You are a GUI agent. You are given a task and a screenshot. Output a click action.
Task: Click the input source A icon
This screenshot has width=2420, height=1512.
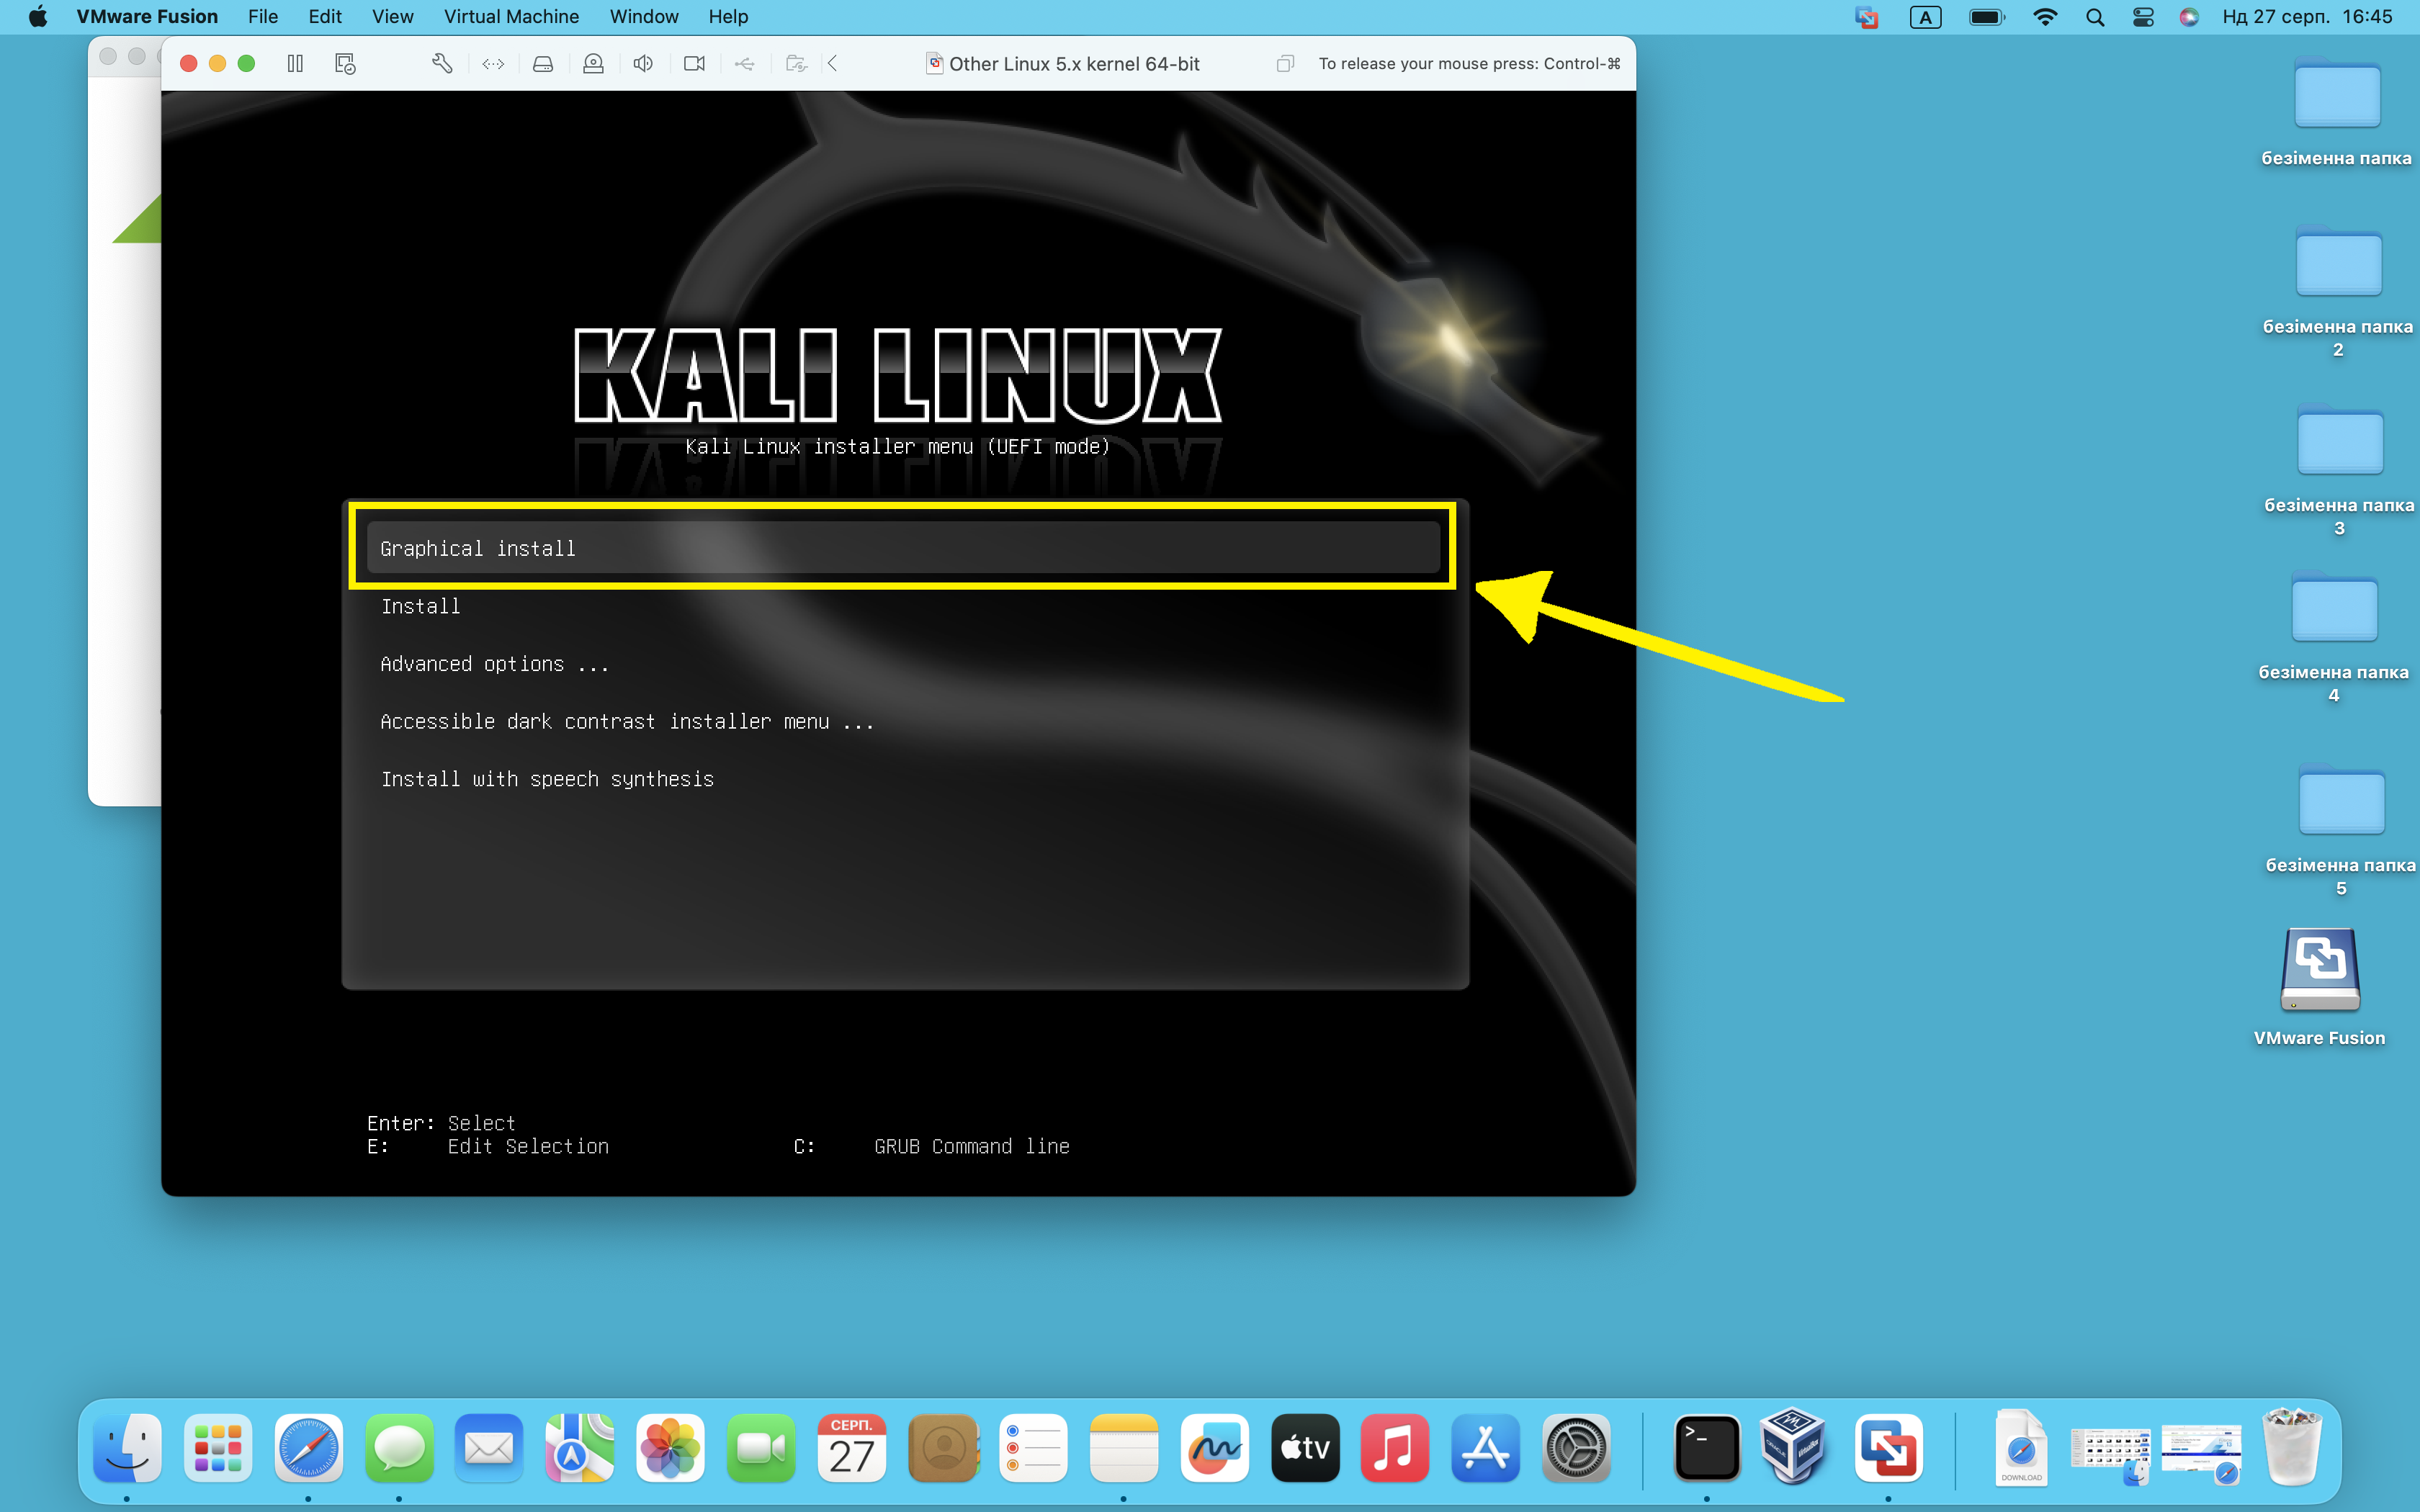(1925, 17)
